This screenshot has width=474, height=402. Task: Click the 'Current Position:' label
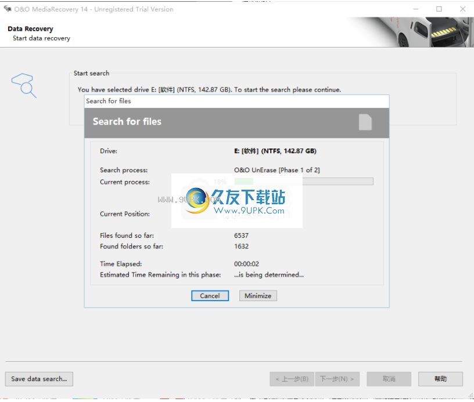125,214
